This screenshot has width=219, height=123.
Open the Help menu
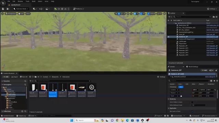[52, 1]
